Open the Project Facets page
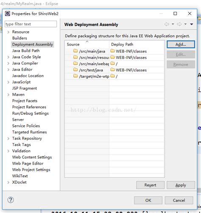 25,101
